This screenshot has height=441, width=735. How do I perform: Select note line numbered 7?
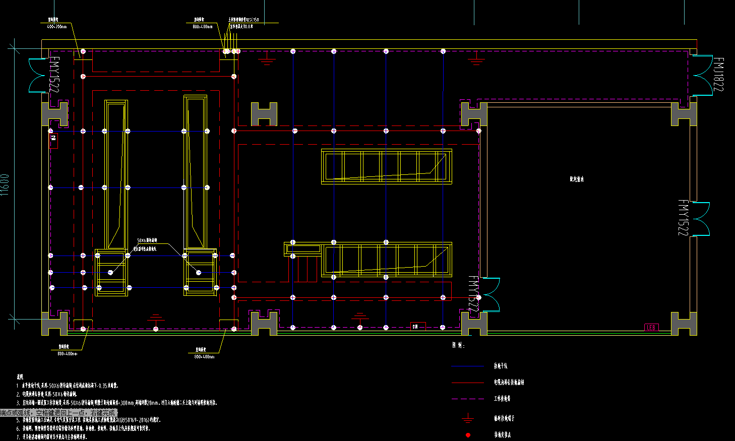click(x=52, y=437)
